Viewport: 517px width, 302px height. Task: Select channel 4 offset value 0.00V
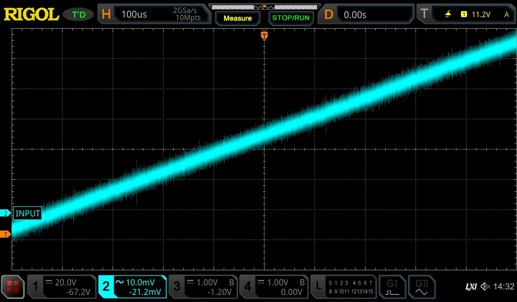click(x=291, y=292)
